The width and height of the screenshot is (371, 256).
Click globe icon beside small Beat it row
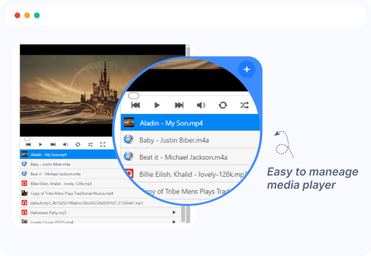(x=24, y=173)
